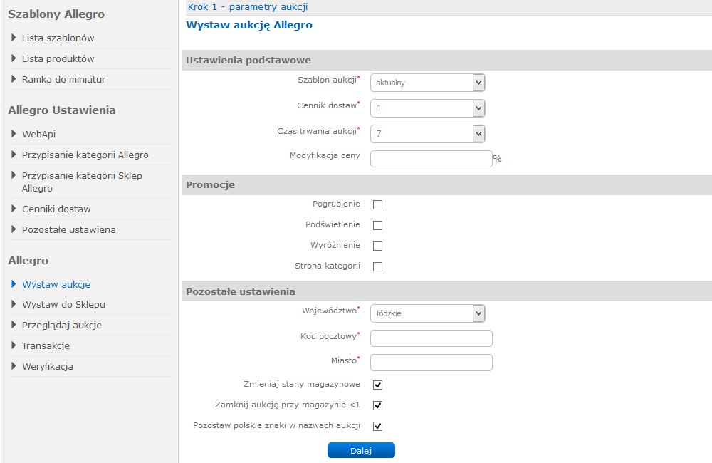Viewport: 712px width, 463px height.
Task: Enable Pogrubienie checkbox
Action: point(378,205)
